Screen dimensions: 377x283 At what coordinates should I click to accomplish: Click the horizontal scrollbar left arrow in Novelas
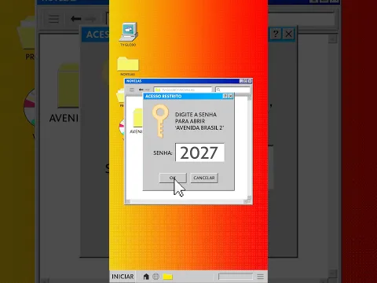(x=128, y=201)
